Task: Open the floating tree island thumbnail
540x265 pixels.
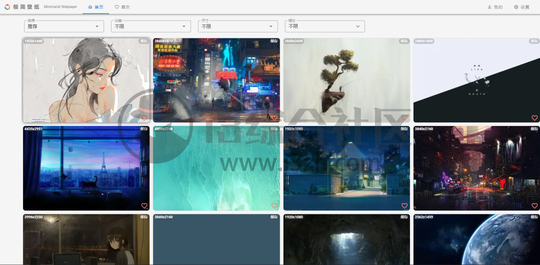Action: pos(346,80)
